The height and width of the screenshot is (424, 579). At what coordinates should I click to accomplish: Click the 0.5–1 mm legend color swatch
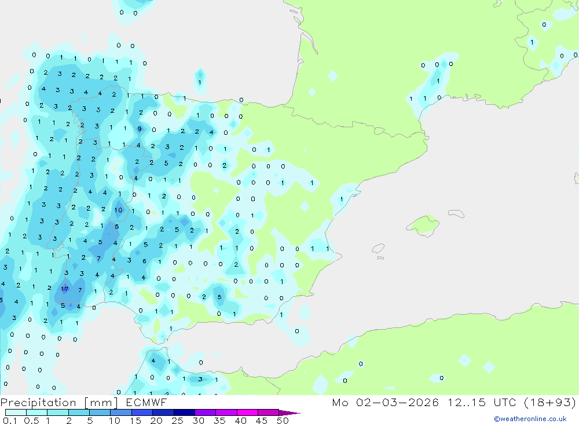click(x=36, y=412)
